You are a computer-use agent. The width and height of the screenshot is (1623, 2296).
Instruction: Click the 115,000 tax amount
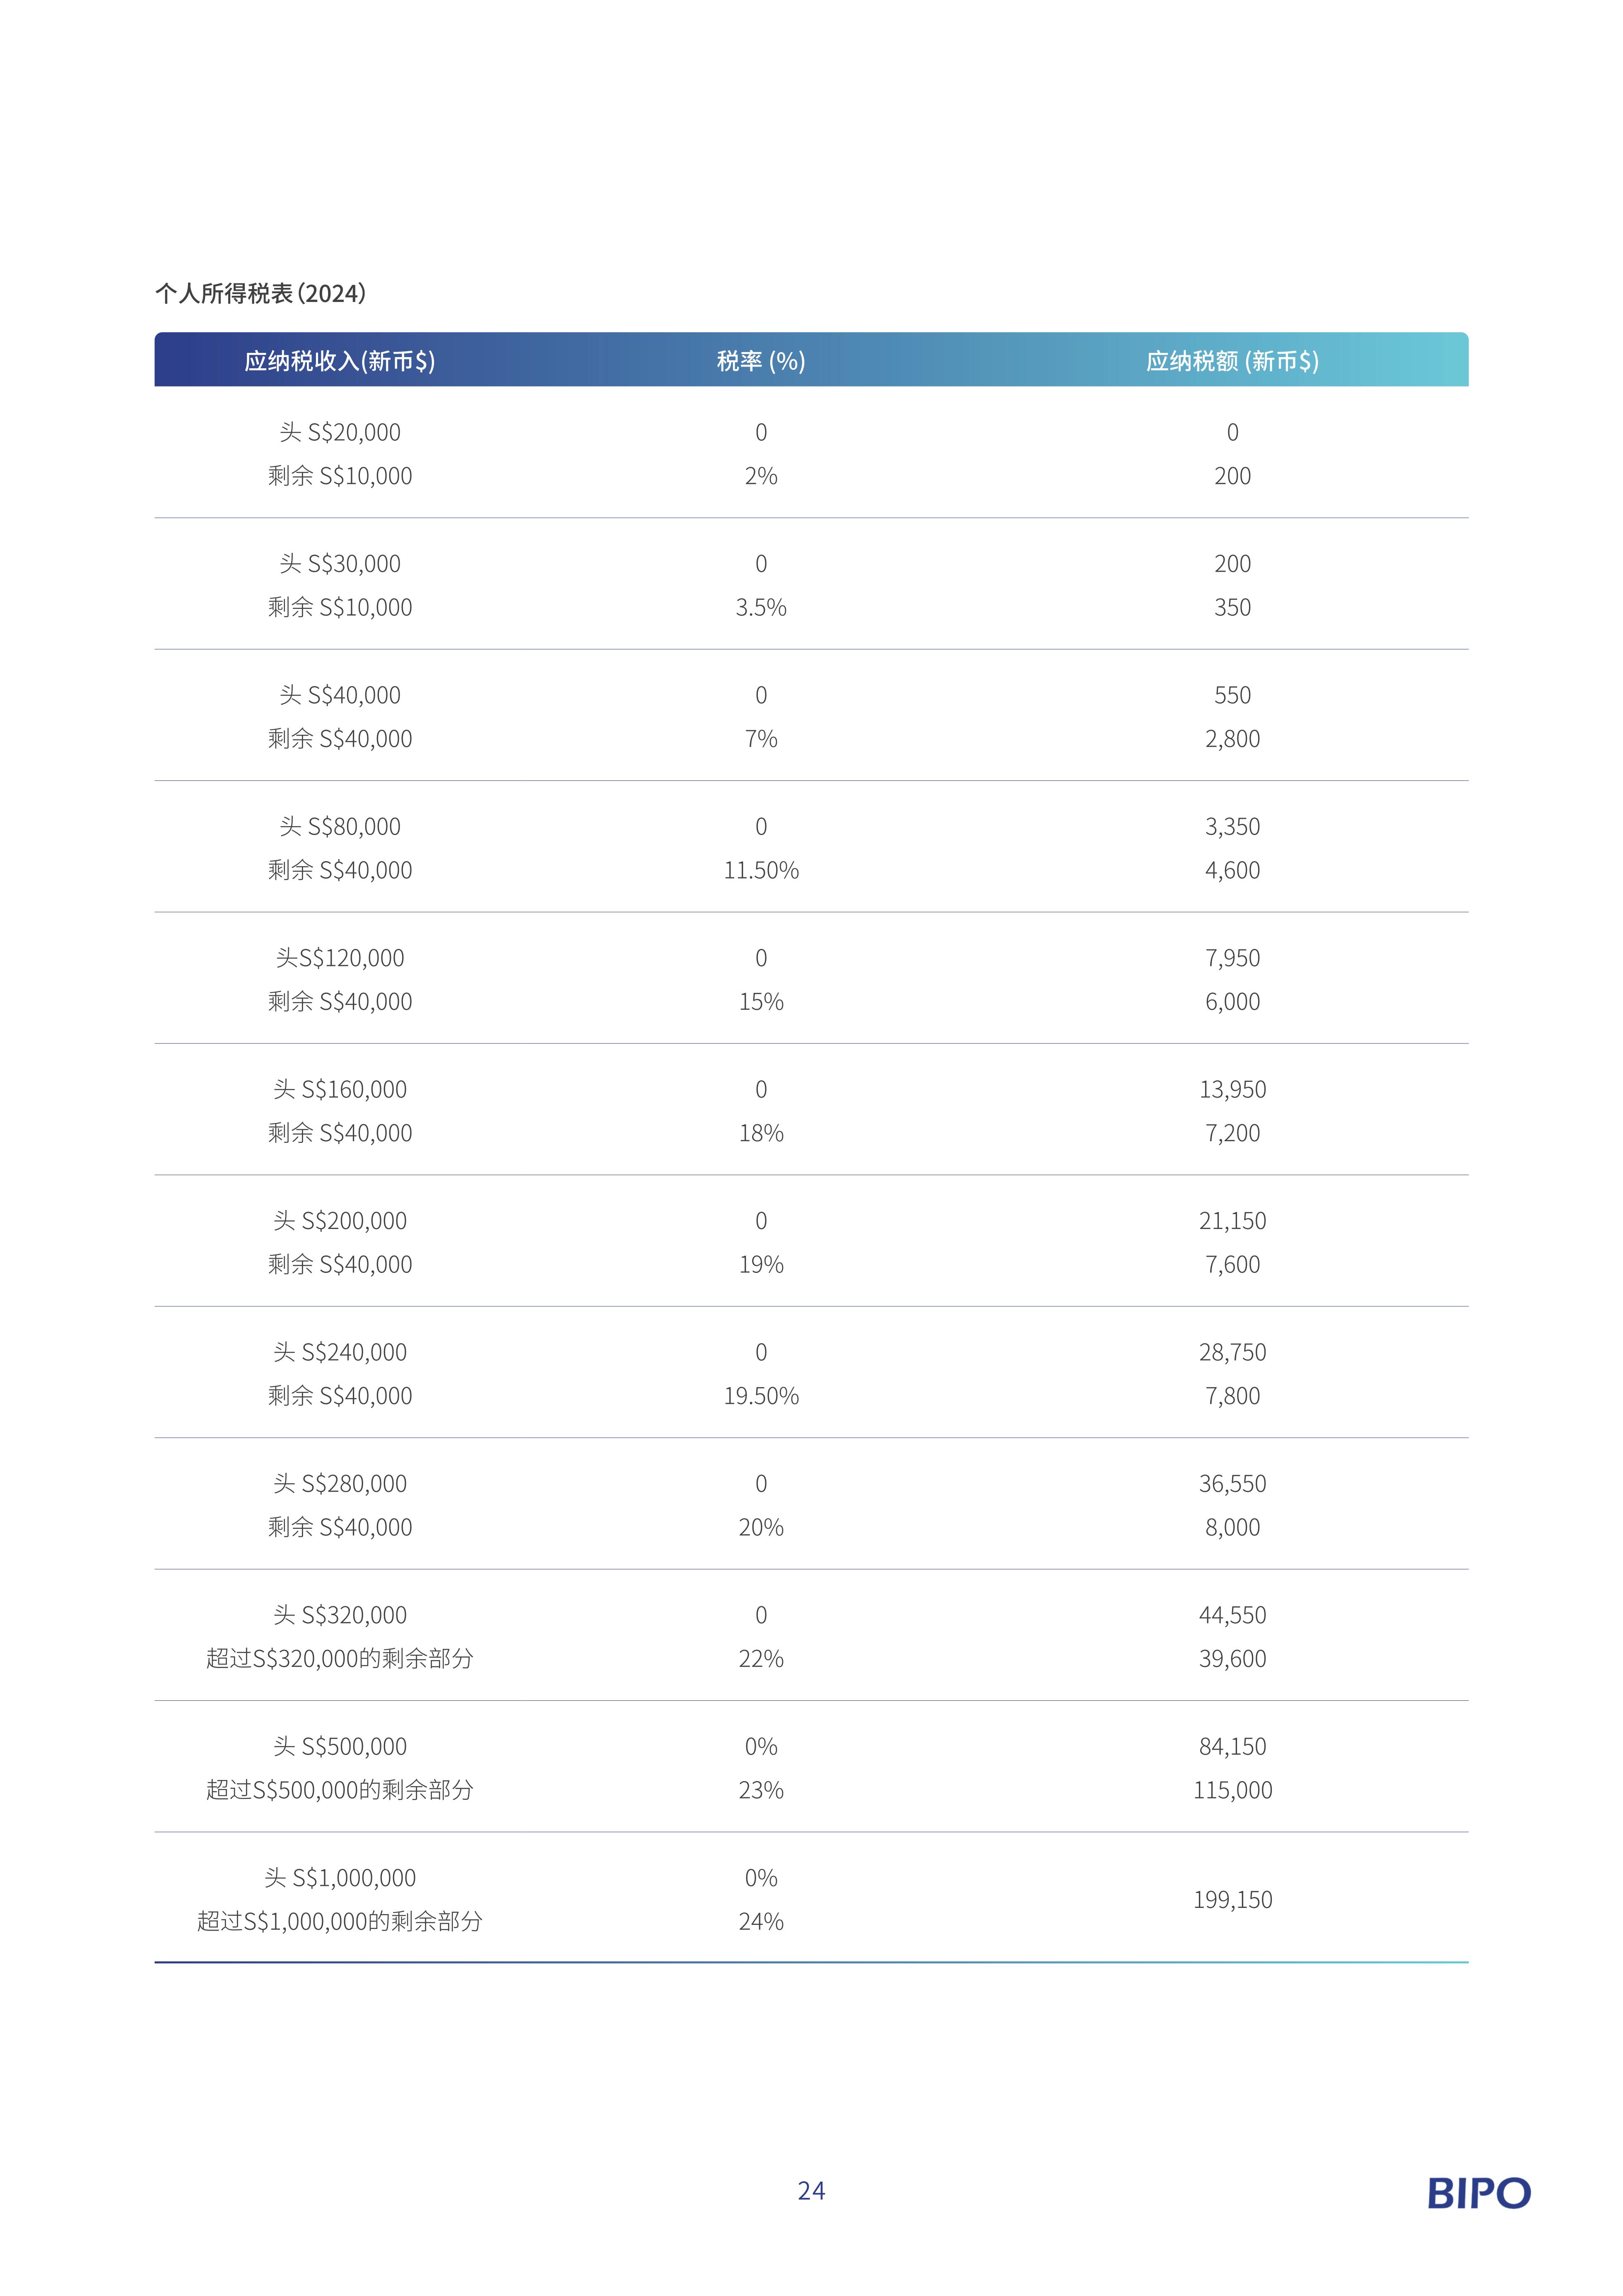tap(1232, 1790)
